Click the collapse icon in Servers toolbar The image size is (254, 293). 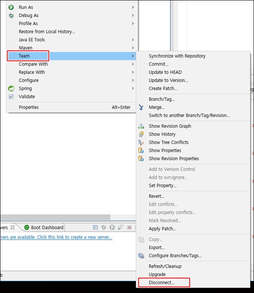[x=95, y=227]
